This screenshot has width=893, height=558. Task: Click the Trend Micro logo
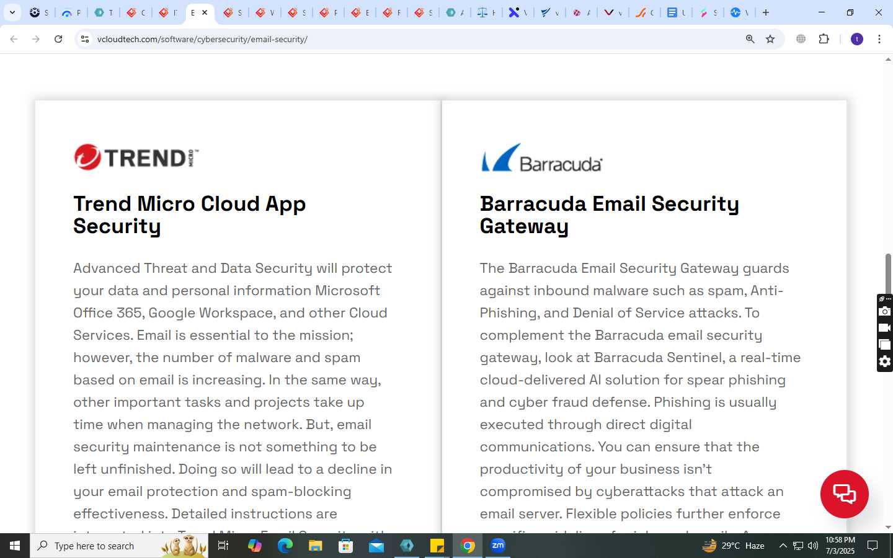click(136, 157)
